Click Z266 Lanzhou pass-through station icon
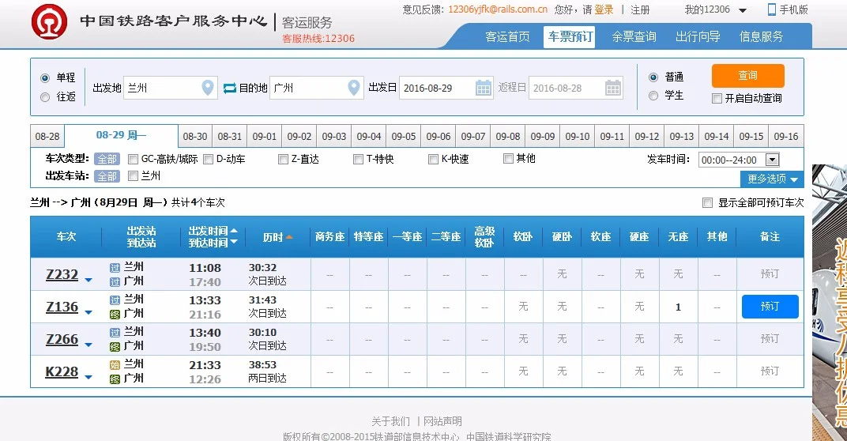 point(115,333)
